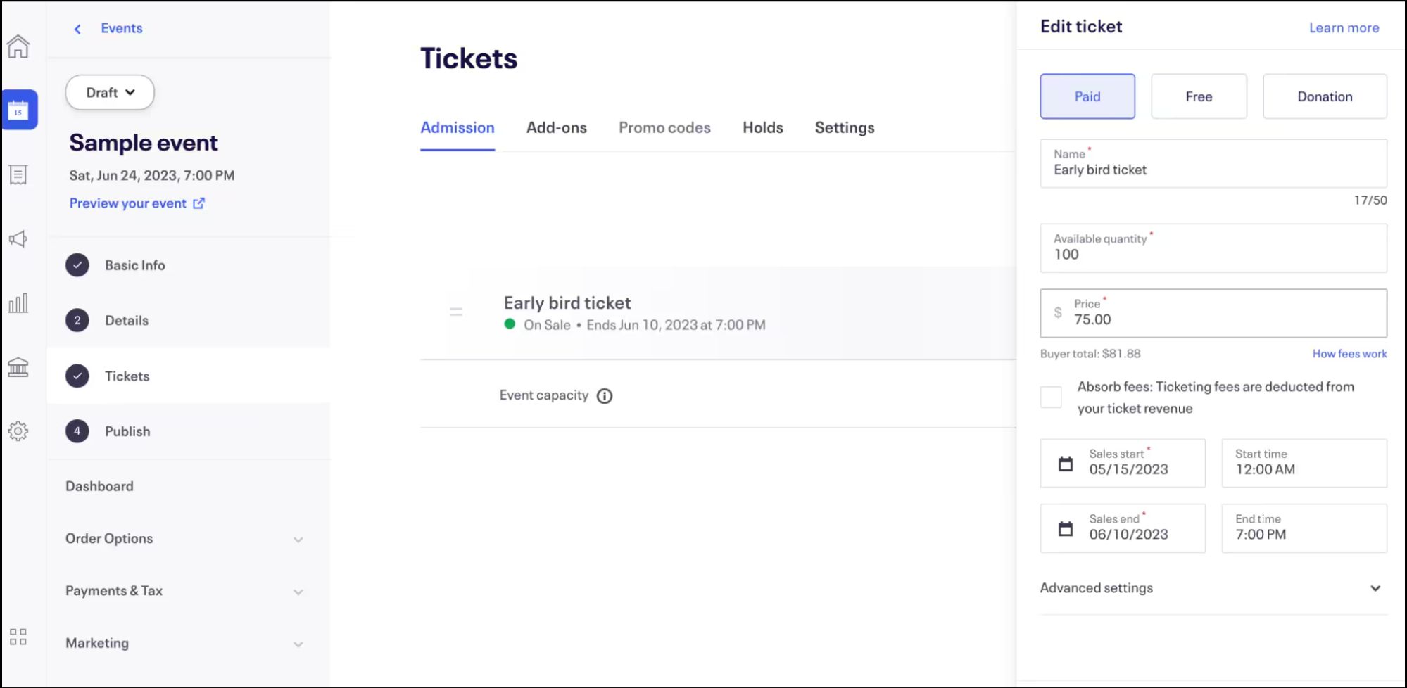Open Preview your event link
The image size is (1407, 688).
click(128, 203)
